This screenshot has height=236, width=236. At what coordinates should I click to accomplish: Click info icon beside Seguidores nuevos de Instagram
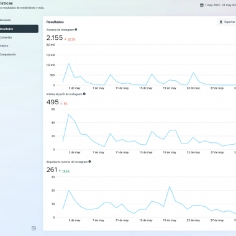tap(89, 161)
